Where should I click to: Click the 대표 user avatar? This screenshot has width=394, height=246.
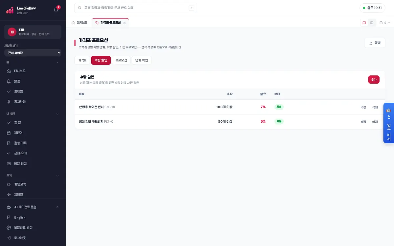click(12, 32)
